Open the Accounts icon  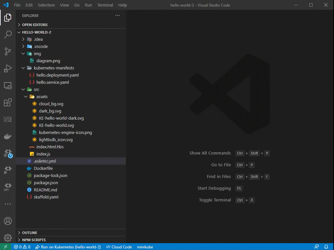pos(8,221)
